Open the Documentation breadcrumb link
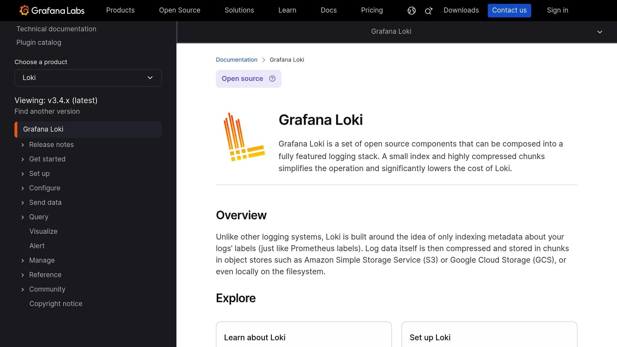Image resolution: width=617 pixels, height=347 pixels. coord(236,60)
